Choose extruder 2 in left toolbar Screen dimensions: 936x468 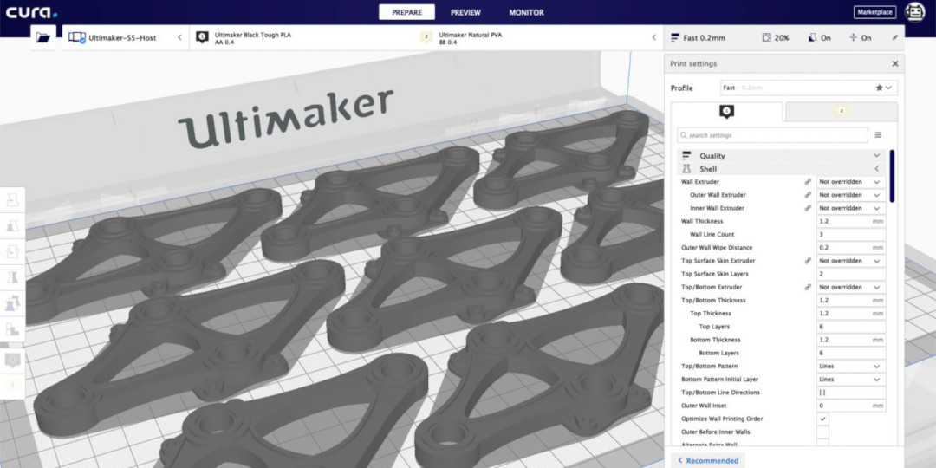pyautogui.click(x=12, y=385)
